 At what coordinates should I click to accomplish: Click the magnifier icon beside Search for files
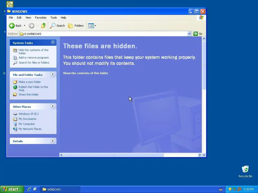[15, 63]
